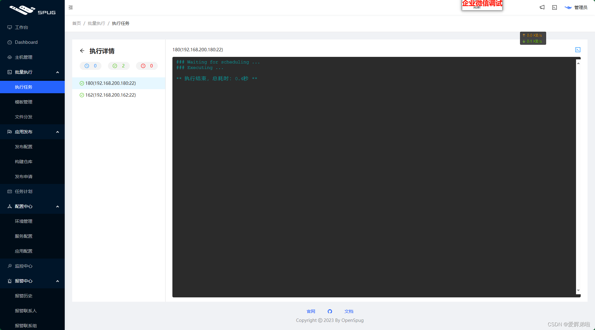Click the Dashboard gauge icon
Image resolution: width=595 pixels, height=330 pixels.
(x=10, y=42)
